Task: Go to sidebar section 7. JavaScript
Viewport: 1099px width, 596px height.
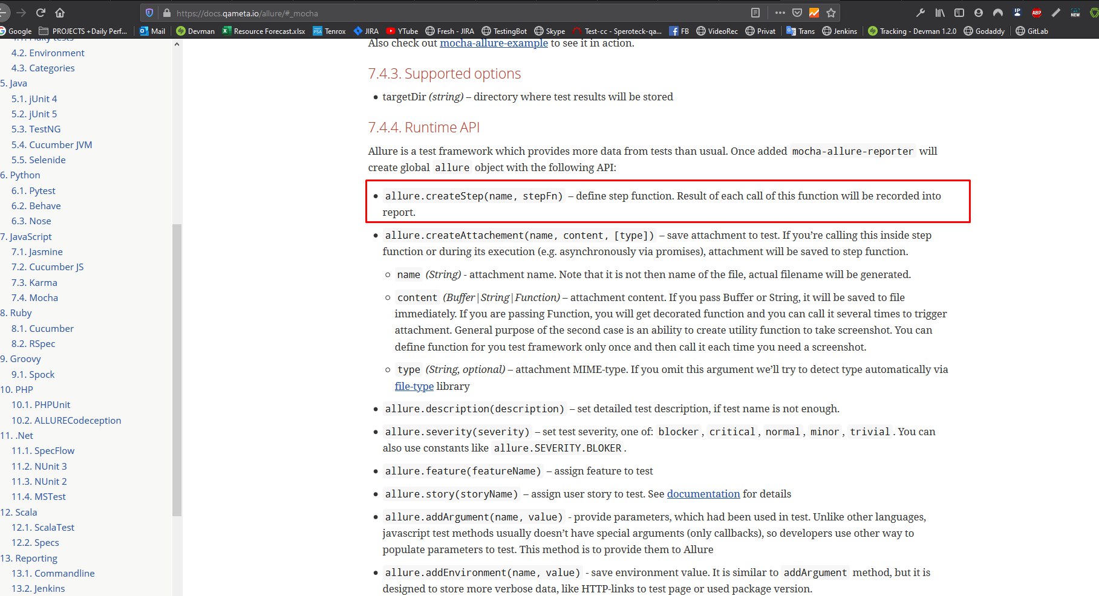Action: (x=26, y=236)
